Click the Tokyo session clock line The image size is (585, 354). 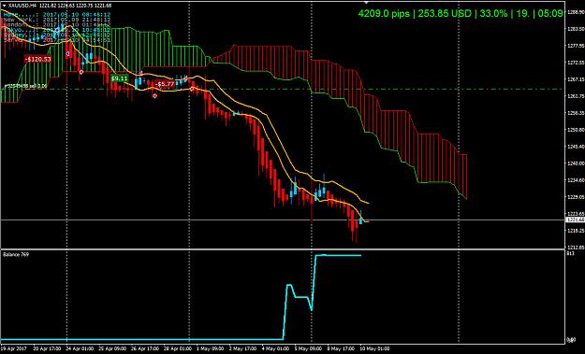57,30
